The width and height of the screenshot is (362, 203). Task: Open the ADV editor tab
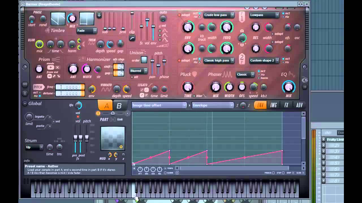299,105
